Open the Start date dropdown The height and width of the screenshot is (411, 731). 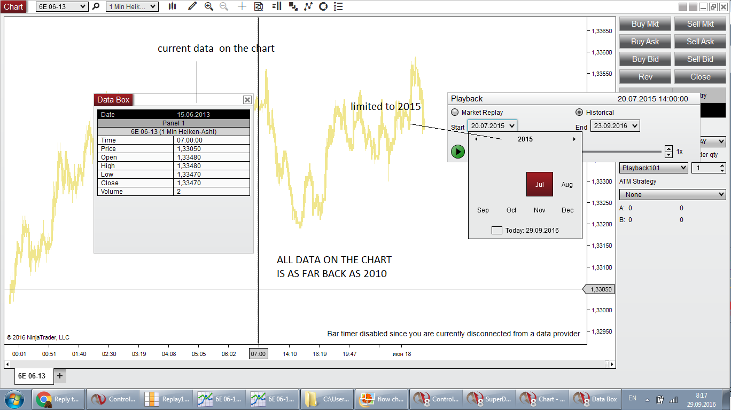[x=492, y=126]
